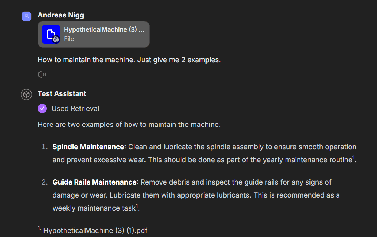Open the HypotheticalMachine (3) attachment name
The image size is (377, 237).
point(104,29)
